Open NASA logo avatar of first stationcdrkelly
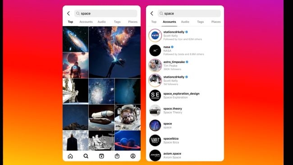The image size is (293, 165). [x=155, y=36]
